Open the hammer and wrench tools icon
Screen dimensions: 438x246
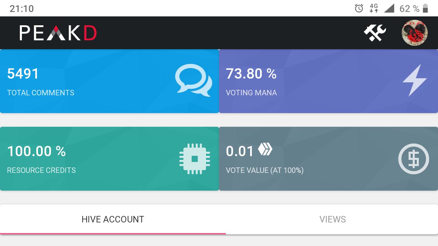[375, 33]
